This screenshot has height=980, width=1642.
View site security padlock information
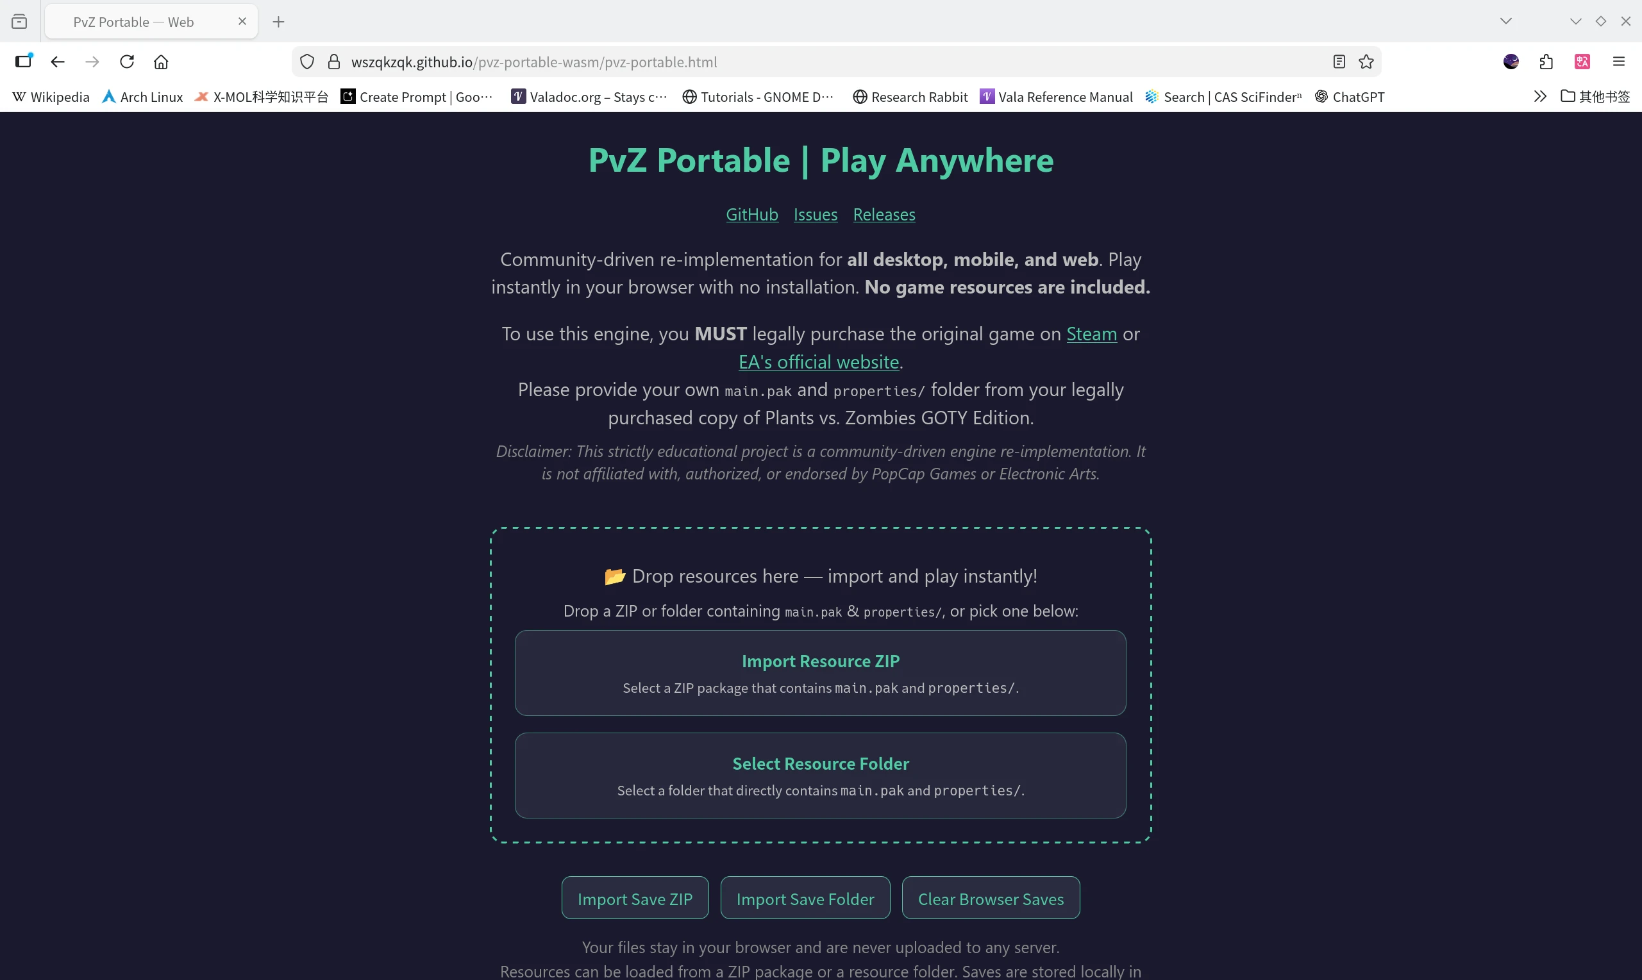pyautogui.click(x=334, y=62)
